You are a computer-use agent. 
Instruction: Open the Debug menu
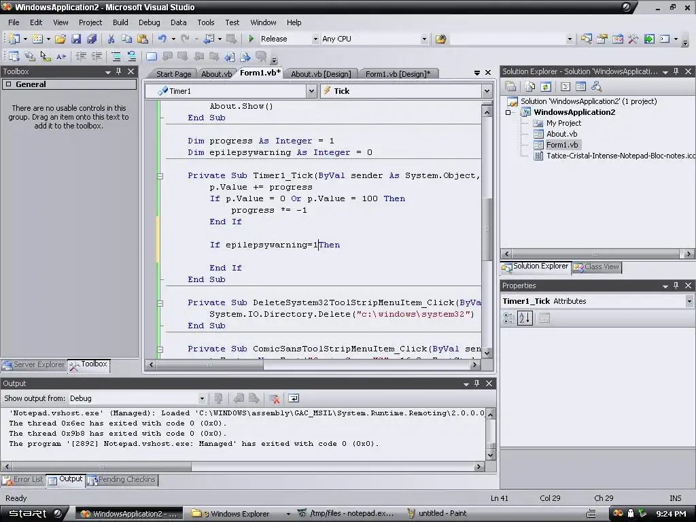[149, 22]
